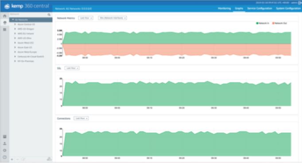
Task: Click inside the Network Metrics graph
Action: point(177,44)
